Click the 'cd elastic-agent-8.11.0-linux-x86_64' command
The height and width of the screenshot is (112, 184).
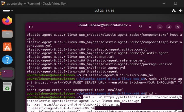point(118,75)
